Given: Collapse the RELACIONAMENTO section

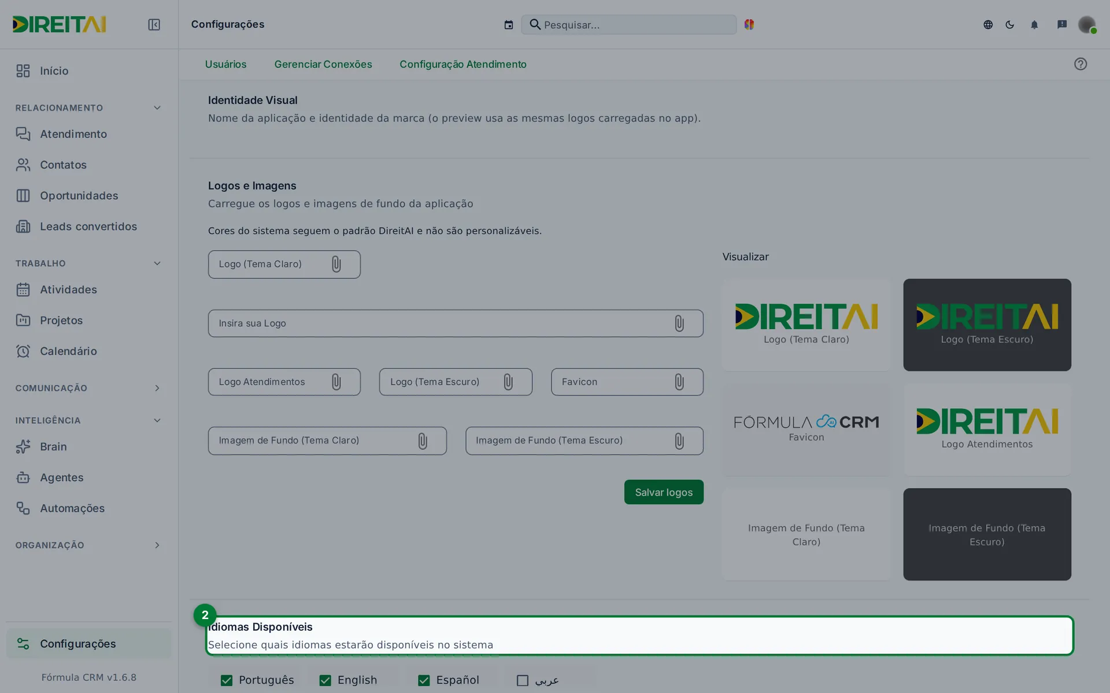Looking at the screenshot, I should coord(157,108).
